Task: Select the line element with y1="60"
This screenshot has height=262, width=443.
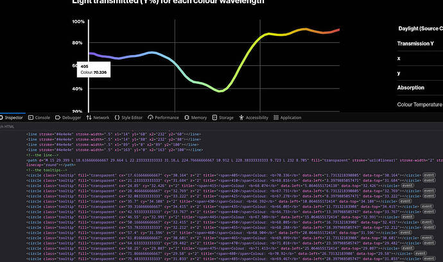Action: tap(113, 135)
